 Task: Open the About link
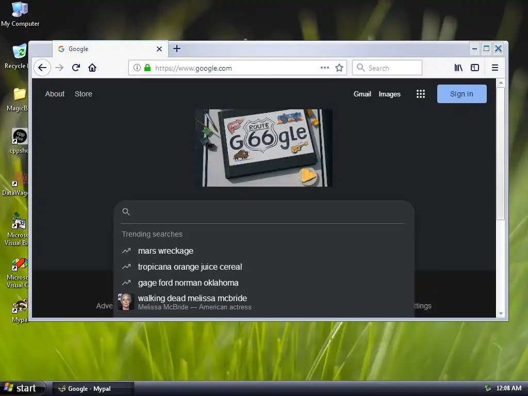tap(55, 94)
